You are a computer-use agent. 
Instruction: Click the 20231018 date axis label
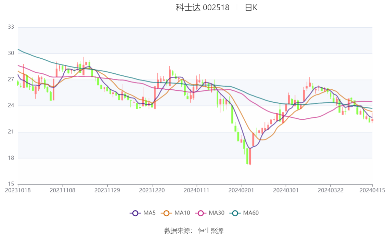pos(18,190)
